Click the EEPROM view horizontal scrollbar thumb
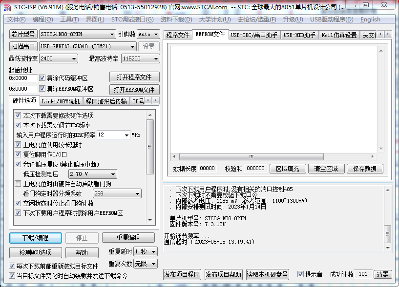The width and height of the screenshot is (399, 287). [252, 156]
